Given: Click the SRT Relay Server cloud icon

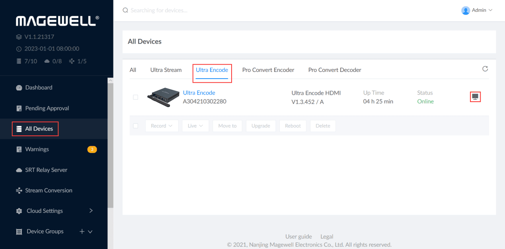Looking at the screenshot, I should tap(19, 170).
